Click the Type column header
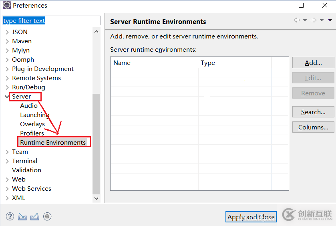The height and width of the screenshot is (226, 336). (x=208, y=63)
